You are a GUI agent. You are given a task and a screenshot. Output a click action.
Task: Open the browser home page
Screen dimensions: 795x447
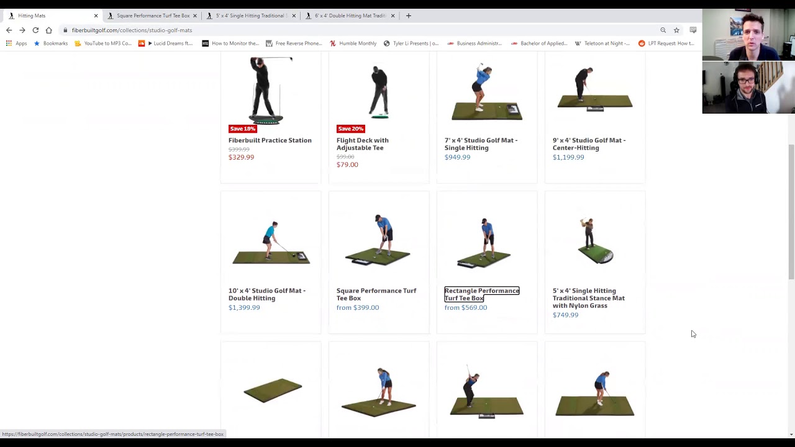click(x=48, y=30)
